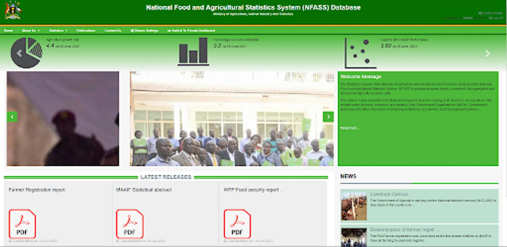Click the Admin username in the header
The width and height of the screenshot is (507, 247).
click(468, 18)
